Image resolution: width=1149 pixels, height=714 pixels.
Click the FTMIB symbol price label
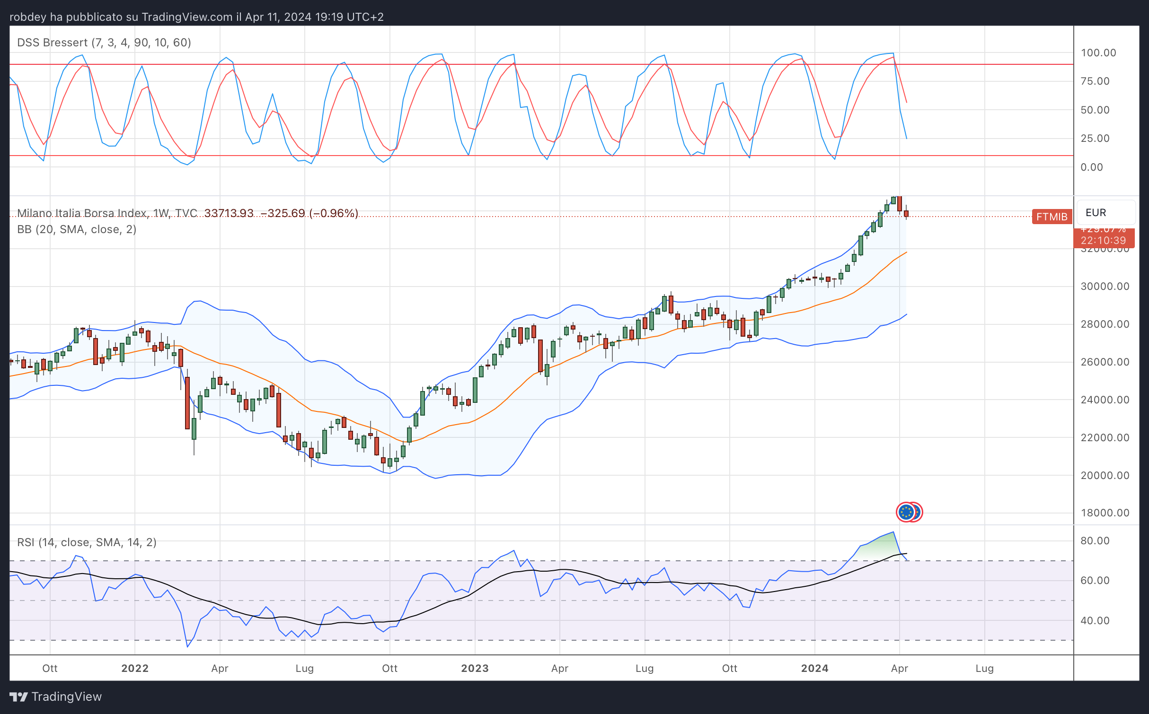coord(1052,217)
